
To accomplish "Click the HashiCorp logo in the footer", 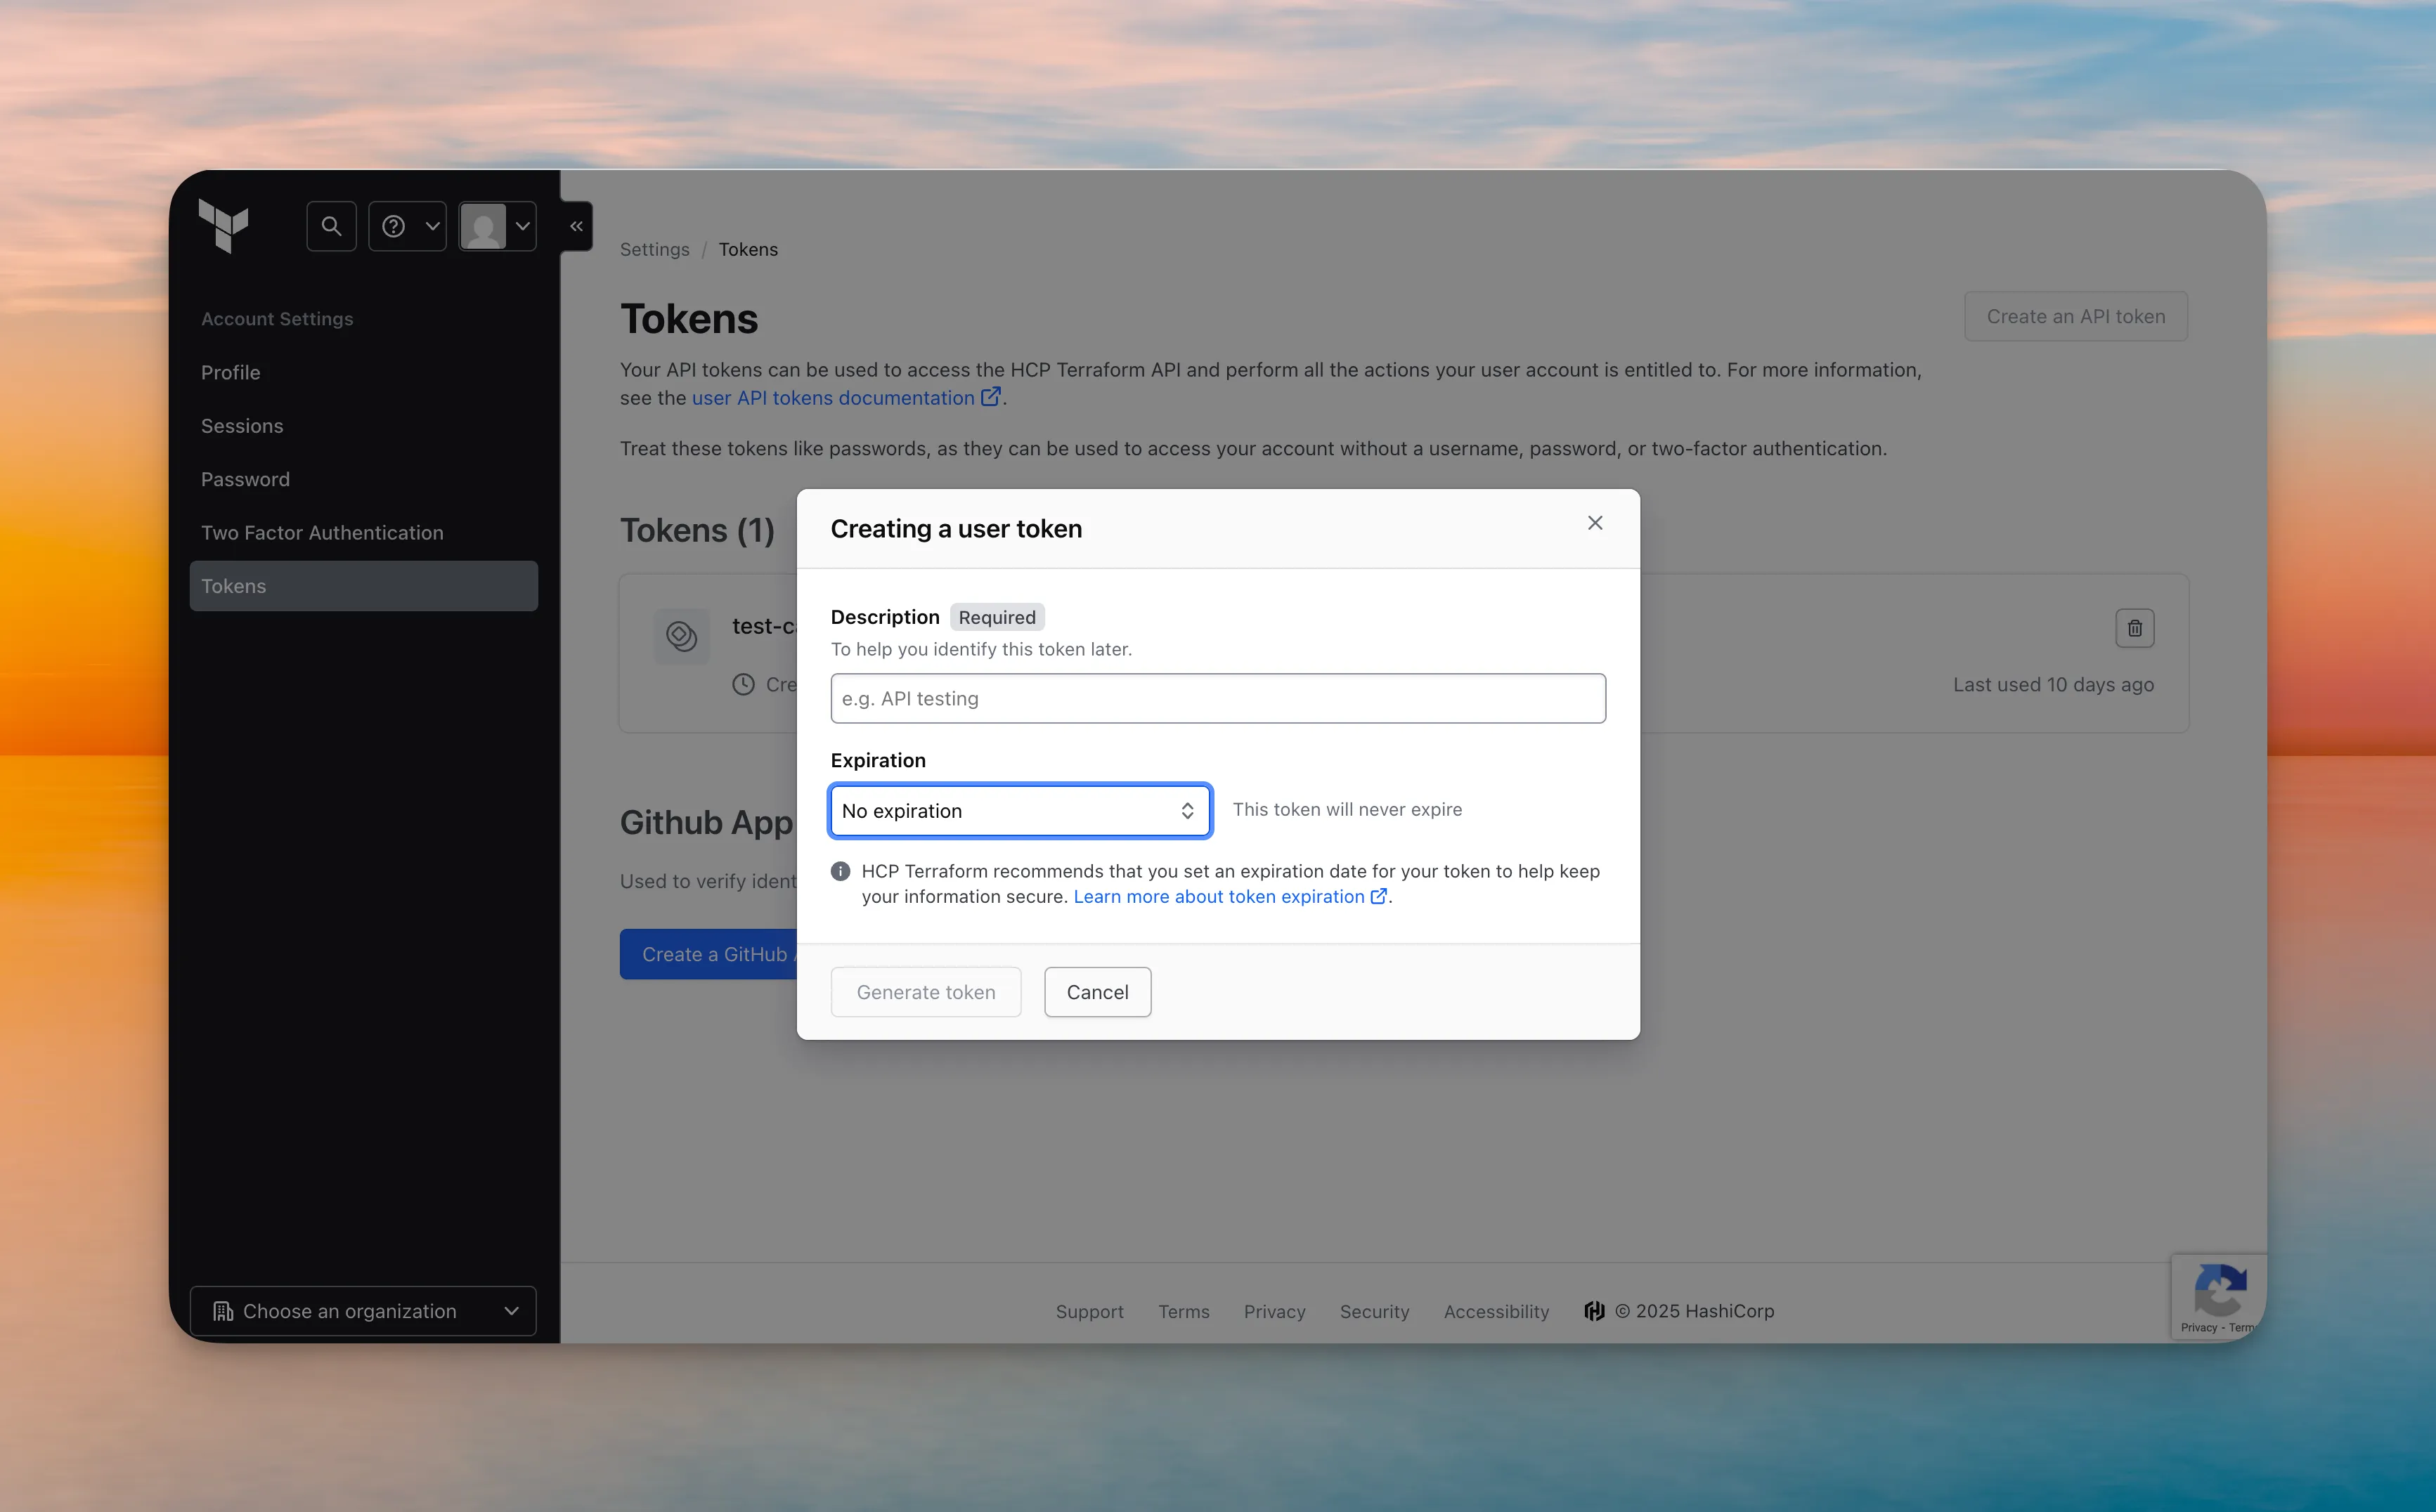I will 1594,1311.
